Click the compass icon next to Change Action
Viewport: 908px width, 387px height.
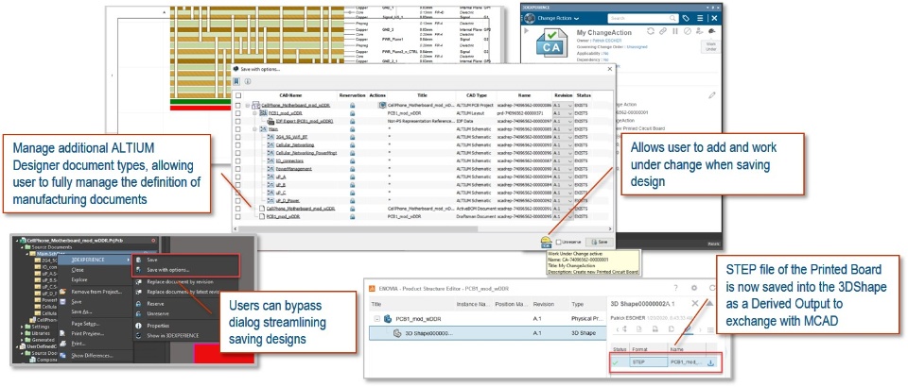click(530, 19)
